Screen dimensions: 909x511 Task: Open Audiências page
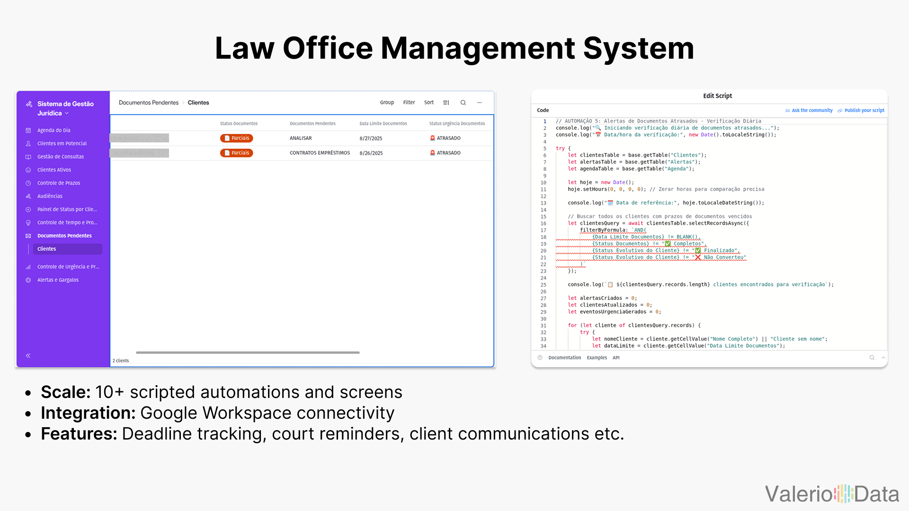point(50,196)
